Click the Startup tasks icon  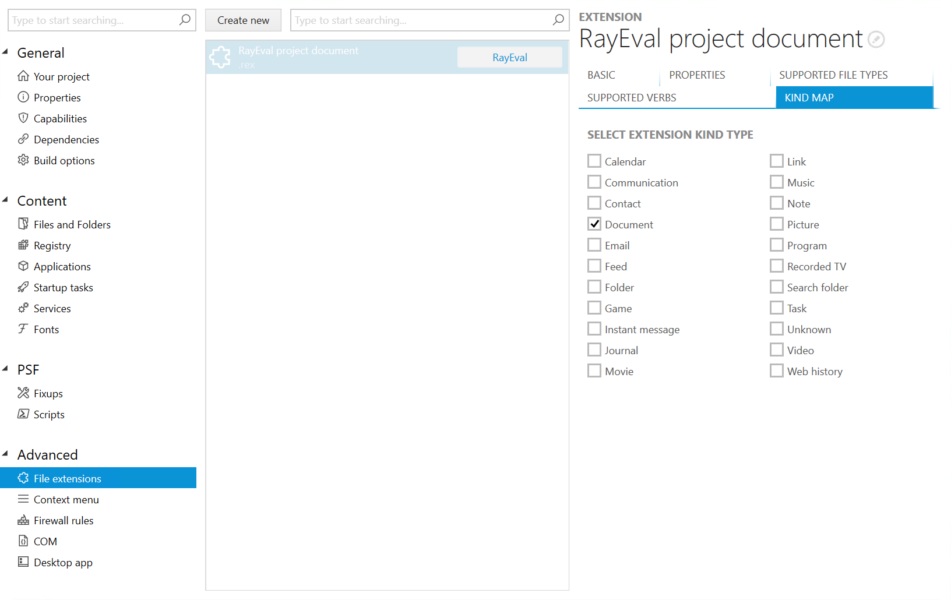23,287
